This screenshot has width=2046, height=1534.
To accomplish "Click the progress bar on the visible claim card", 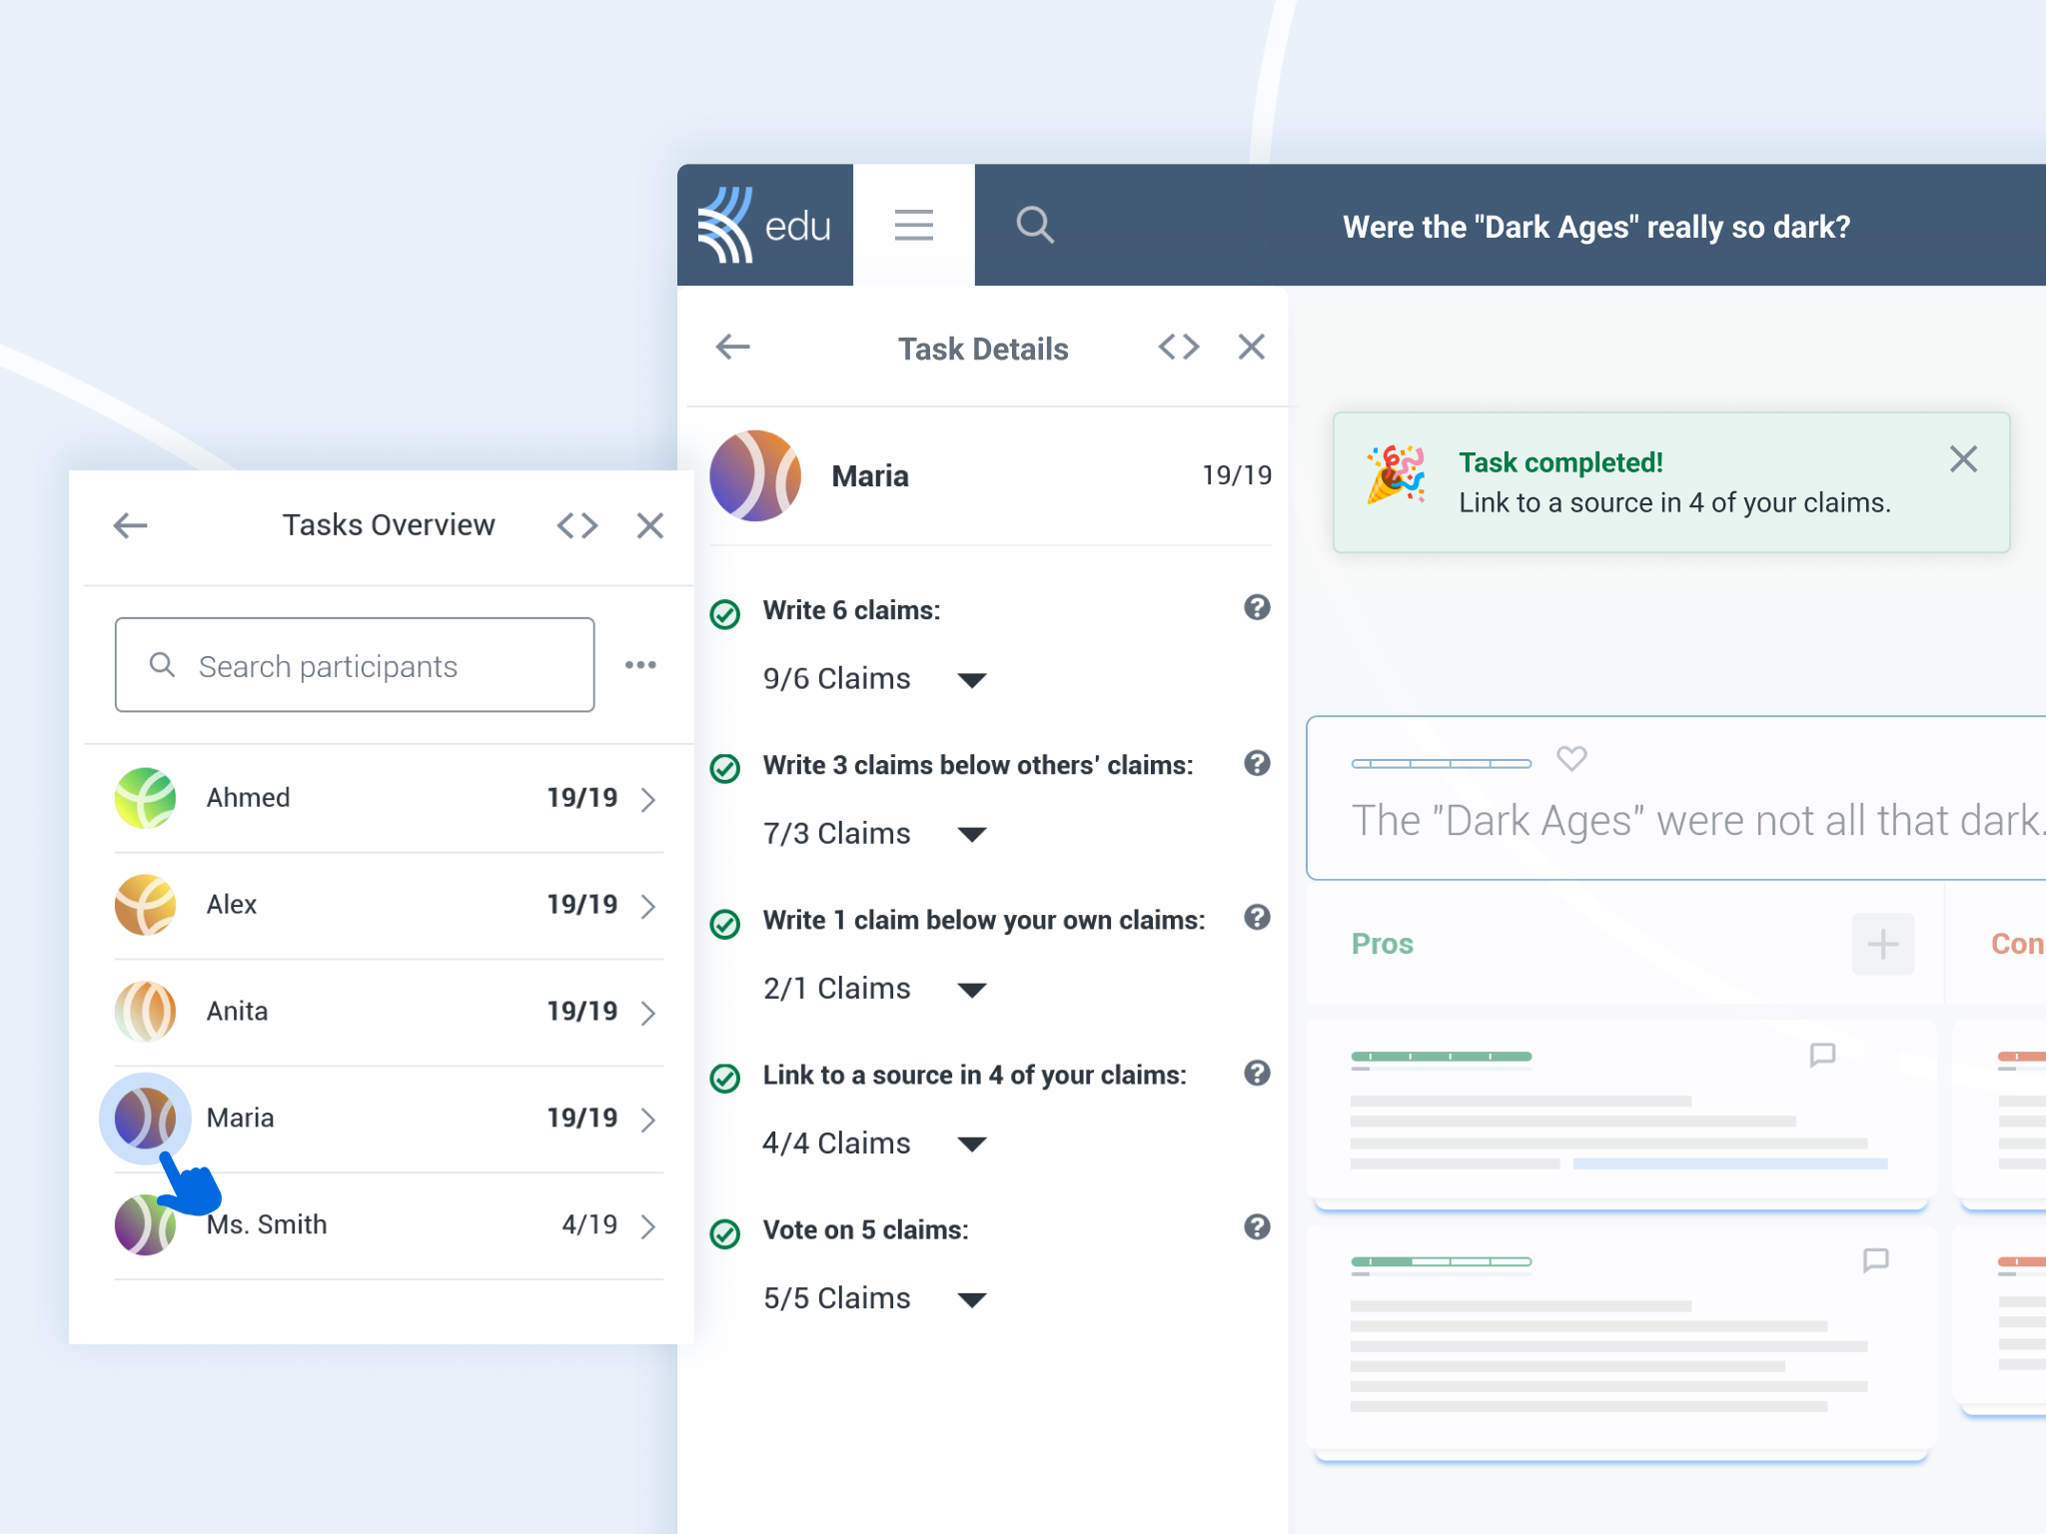I will click(x=1441, y=759).
